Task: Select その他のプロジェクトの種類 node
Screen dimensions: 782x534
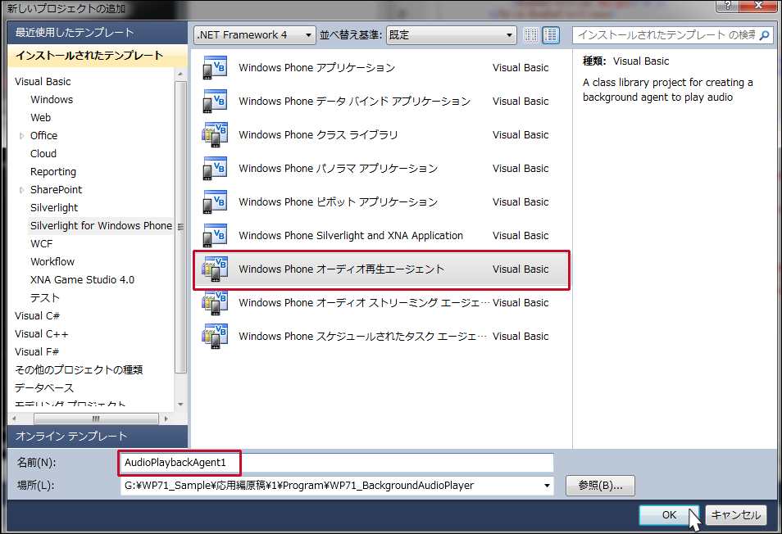Action: [79, 369]
